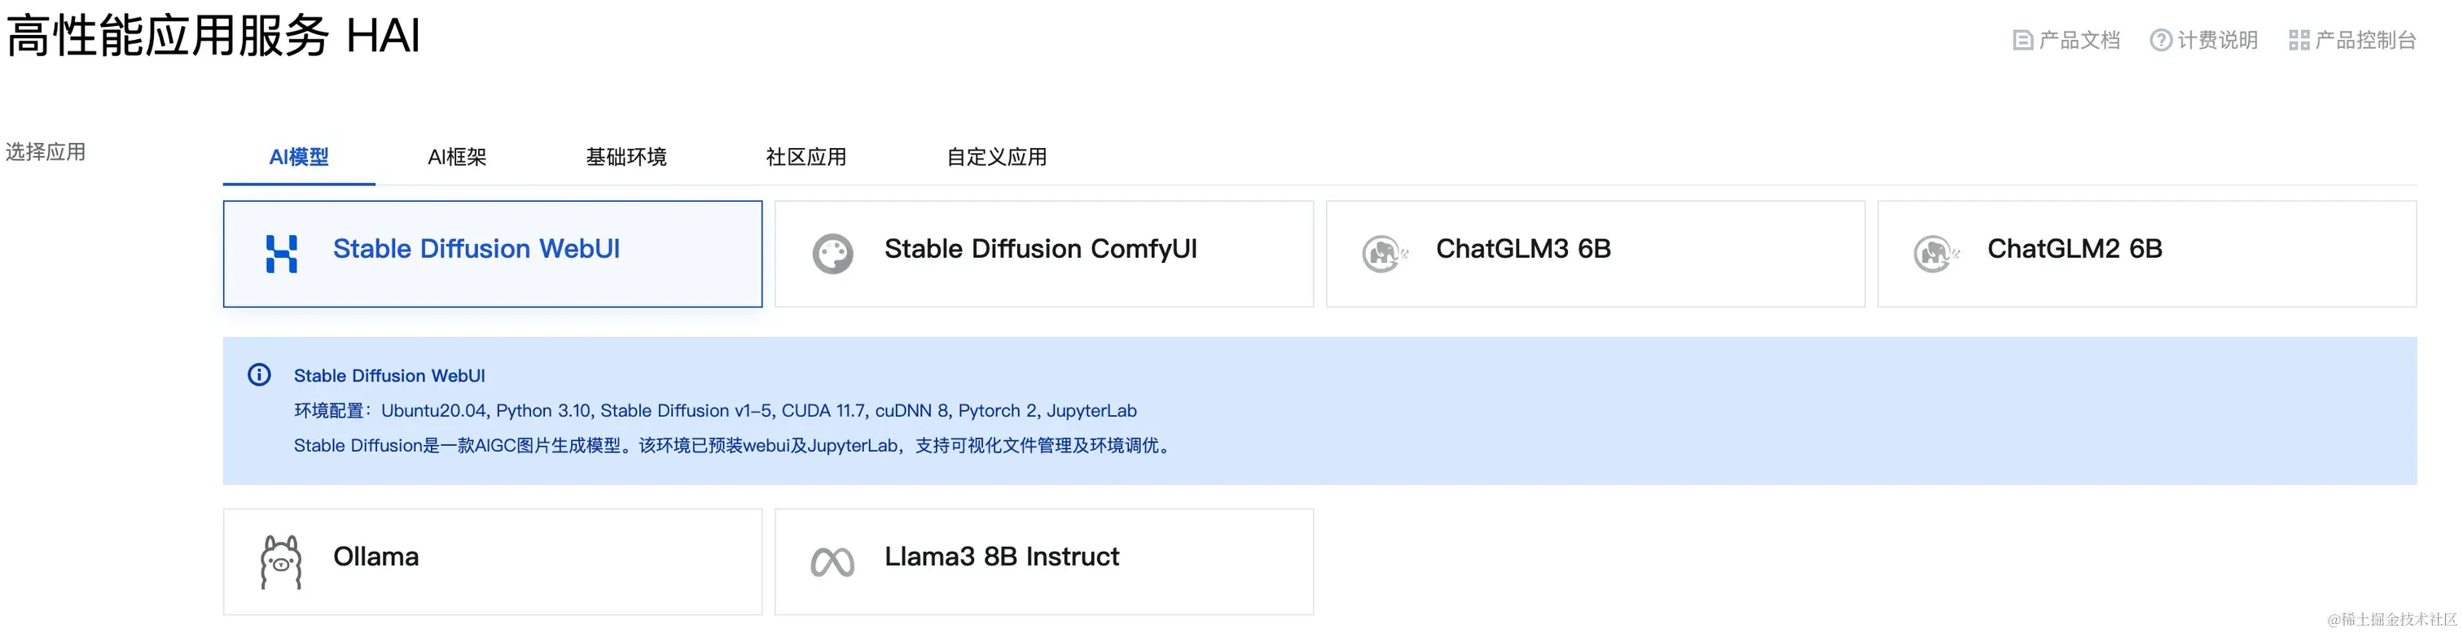Click the ChatGLM2 6B elephant icon

point(1934,254)
